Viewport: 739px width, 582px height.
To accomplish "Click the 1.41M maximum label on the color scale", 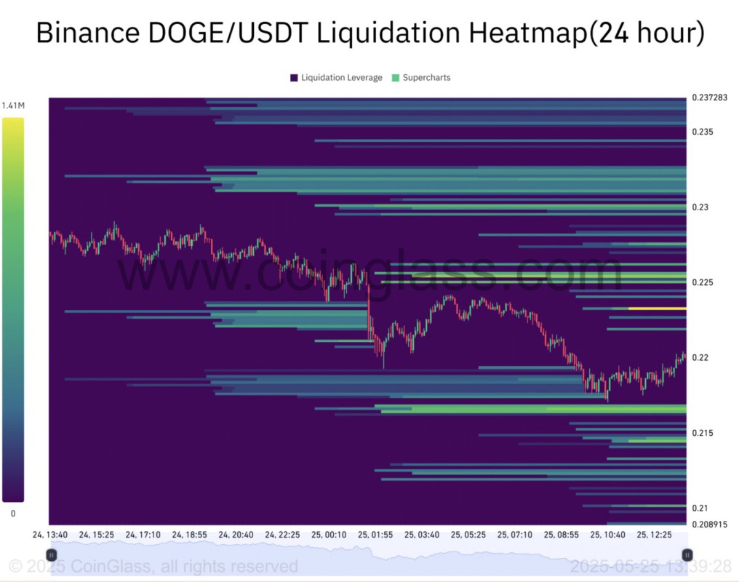I will coord(12,106).
